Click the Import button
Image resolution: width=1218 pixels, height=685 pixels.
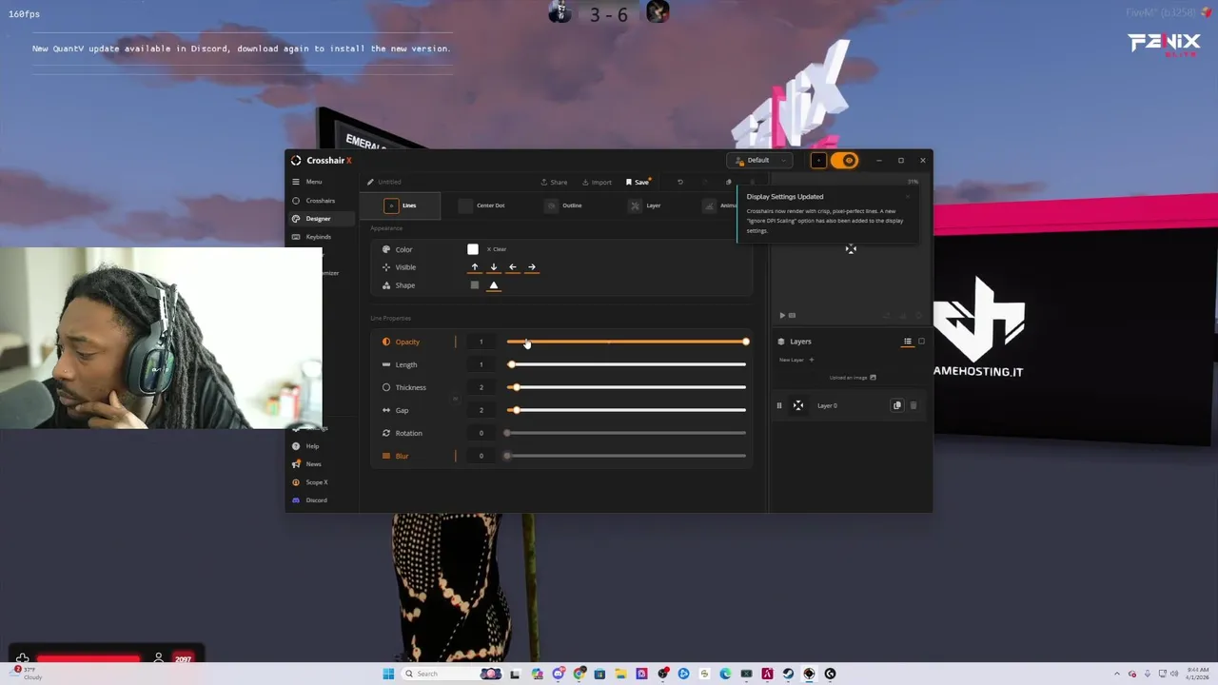pos(597,182)
